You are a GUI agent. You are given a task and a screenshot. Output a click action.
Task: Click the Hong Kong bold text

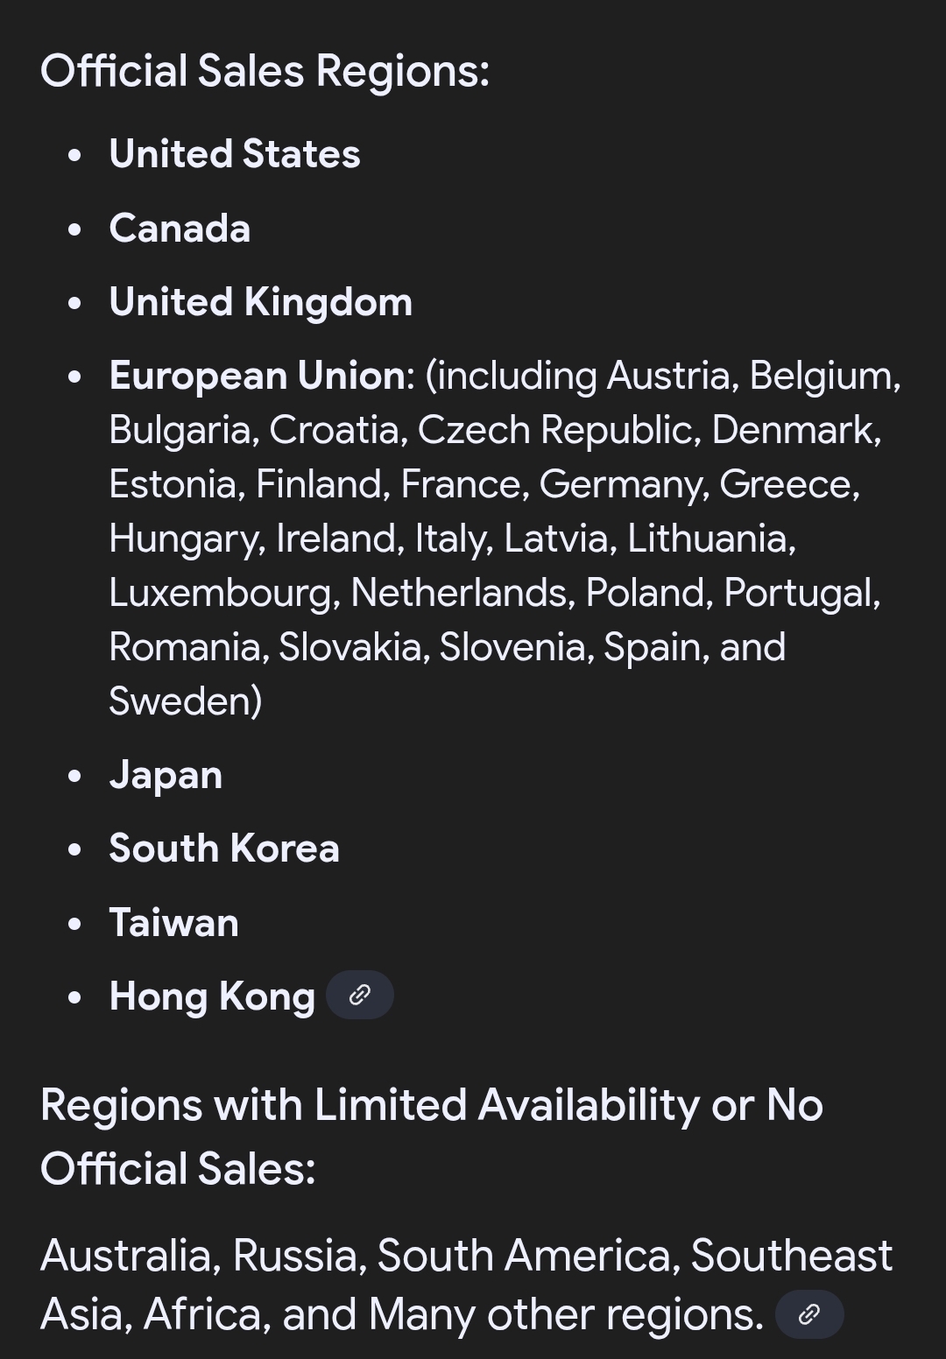212,996
